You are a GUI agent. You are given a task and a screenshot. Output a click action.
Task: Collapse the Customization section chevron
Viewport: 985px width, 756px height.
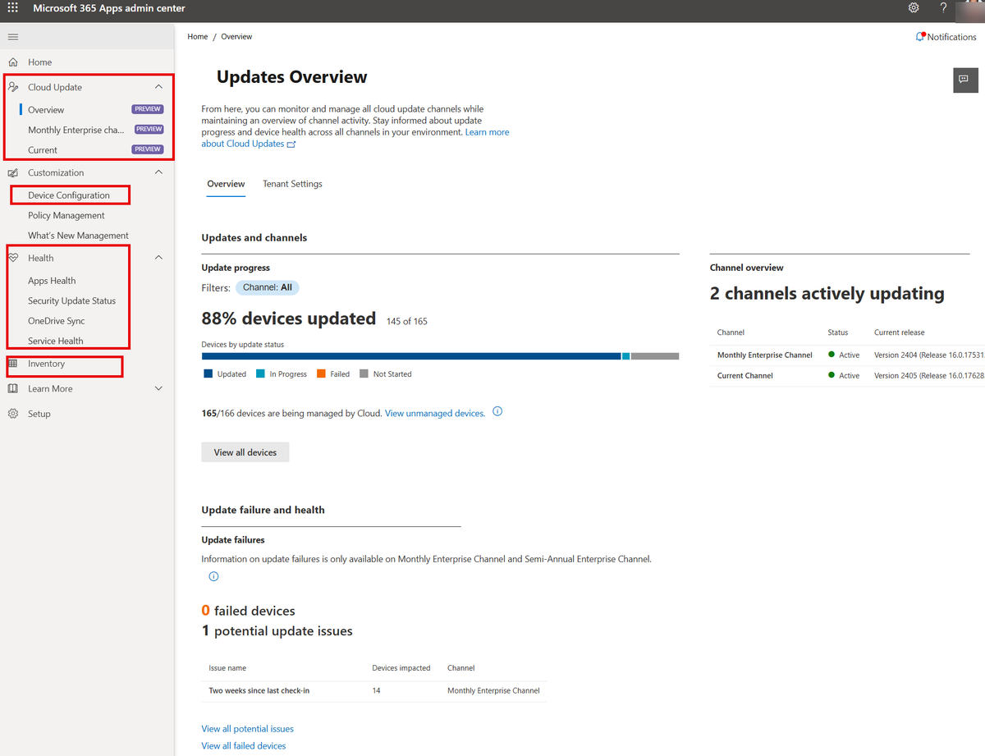(158, 172)
